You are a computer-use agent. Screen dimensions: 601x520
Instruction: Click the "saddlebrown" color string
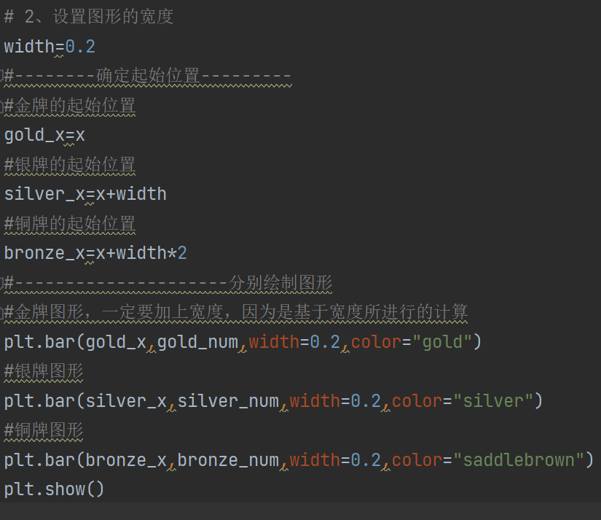(518, 459)
